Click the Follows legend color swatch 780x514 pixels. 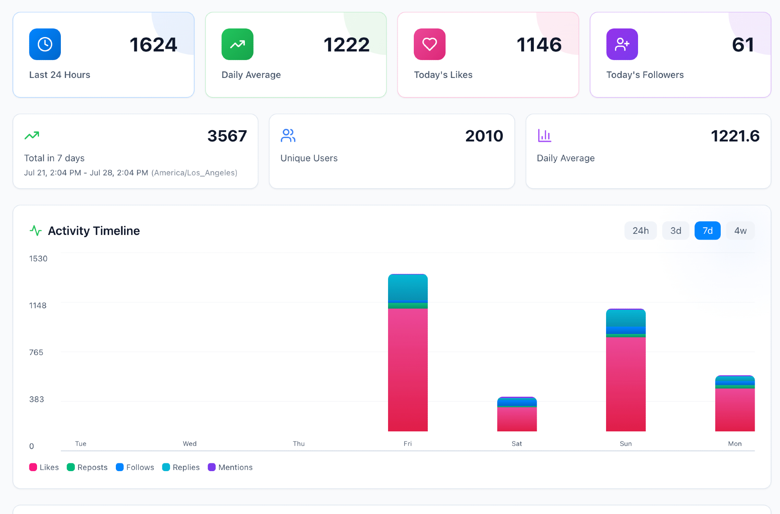coord(120,467)
